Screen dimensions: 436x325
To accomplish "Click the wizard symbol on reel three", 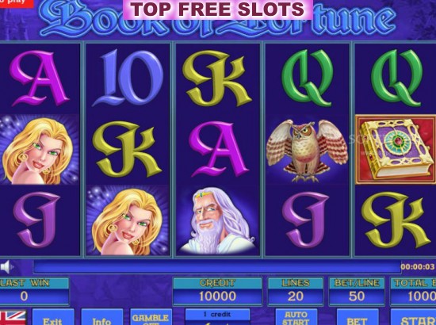I will [217, 220].
